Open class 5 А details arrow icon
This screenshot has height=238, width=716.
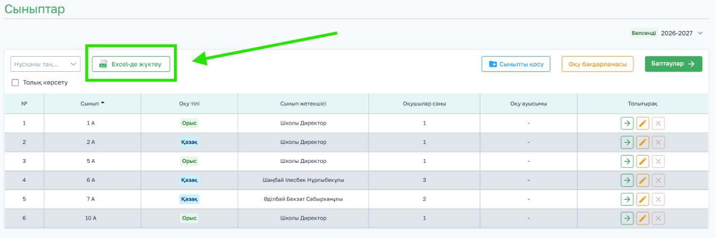point(627,161)
